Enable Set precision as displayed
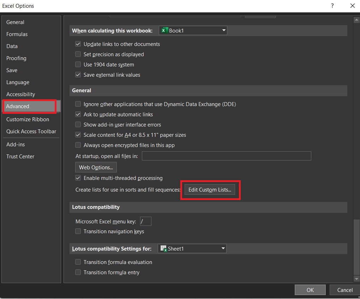Image resolution: width=360 pixels, height=299 pixels. point(78,54)
